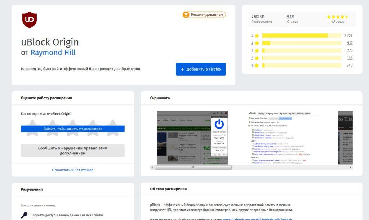Click the 7 758 five-star review count
This screenshot has width=369, height=220.
(348, 36)
